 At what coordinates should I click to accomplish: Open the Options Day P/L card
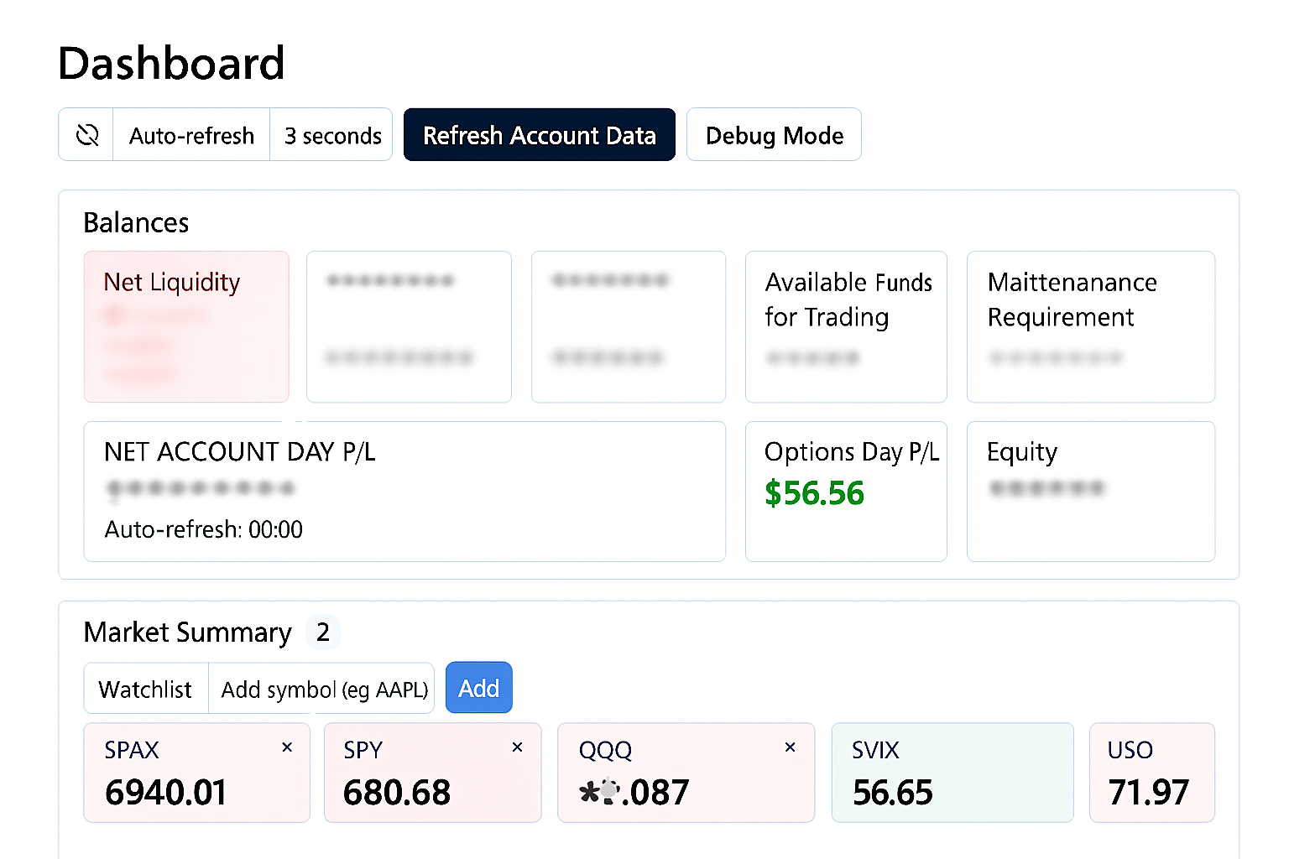tap(846, 491)
